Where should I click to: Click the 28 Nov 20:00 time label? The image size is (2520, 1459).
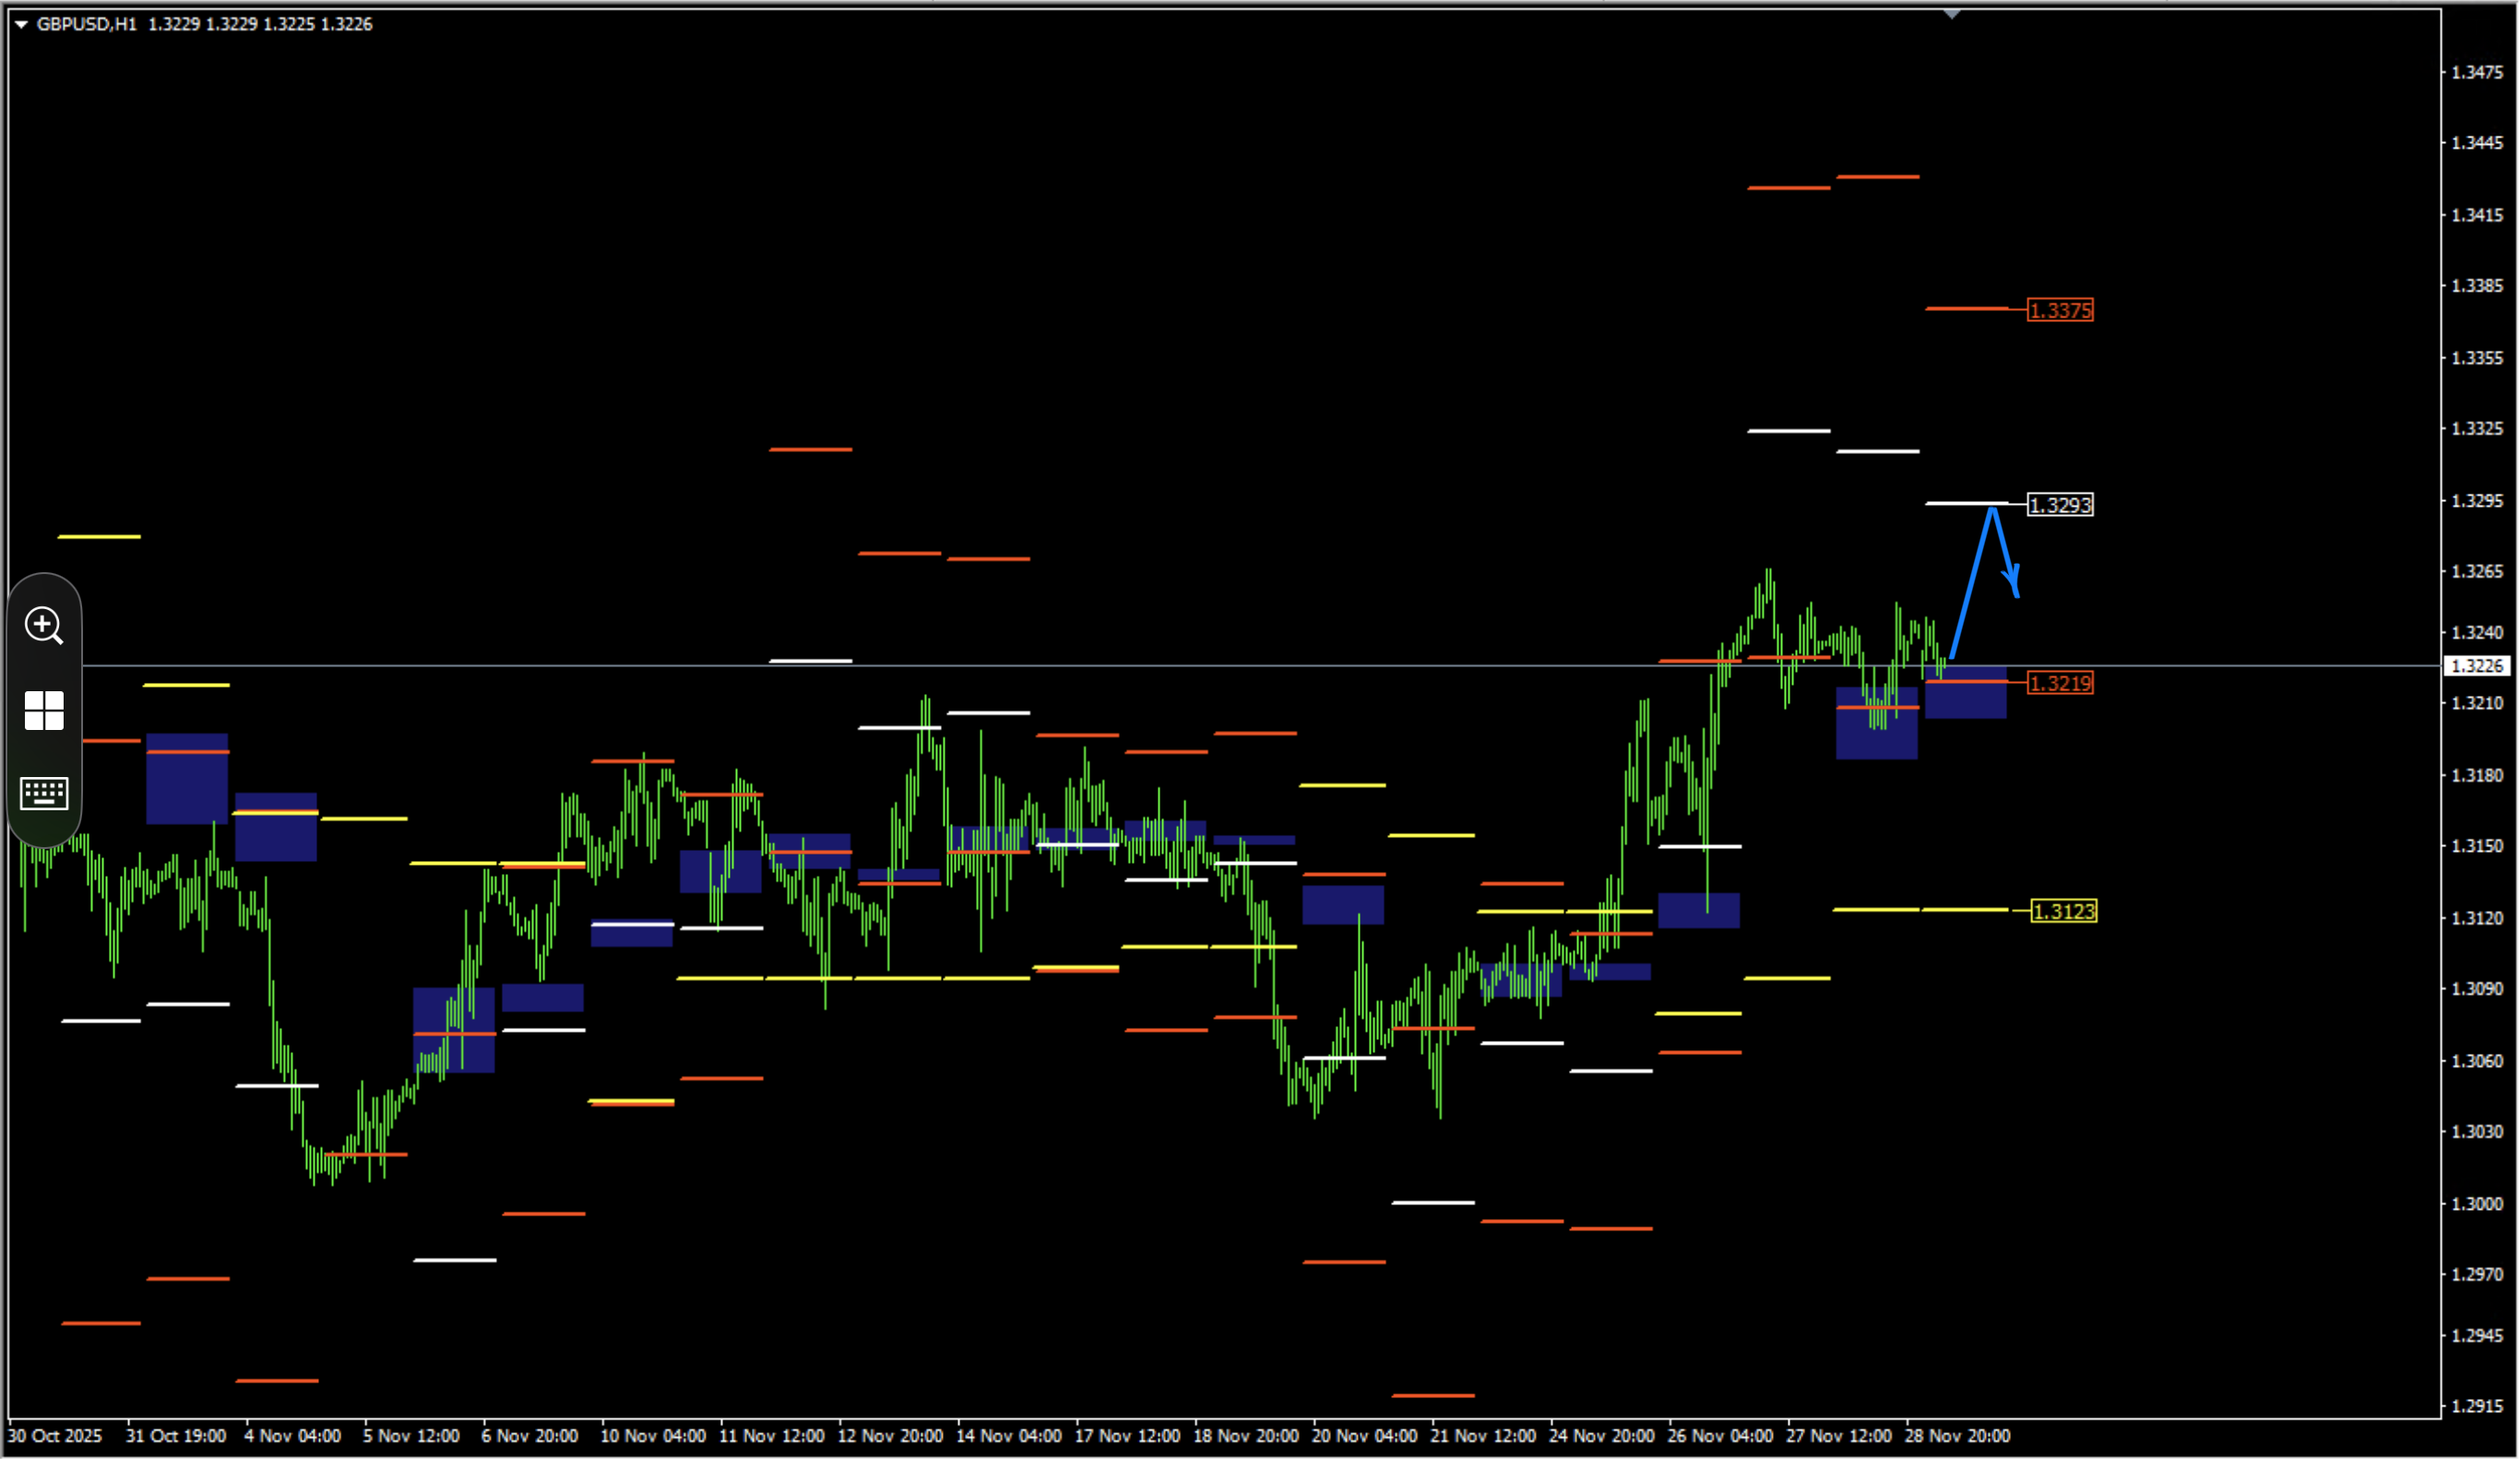pos(1957,1436)
